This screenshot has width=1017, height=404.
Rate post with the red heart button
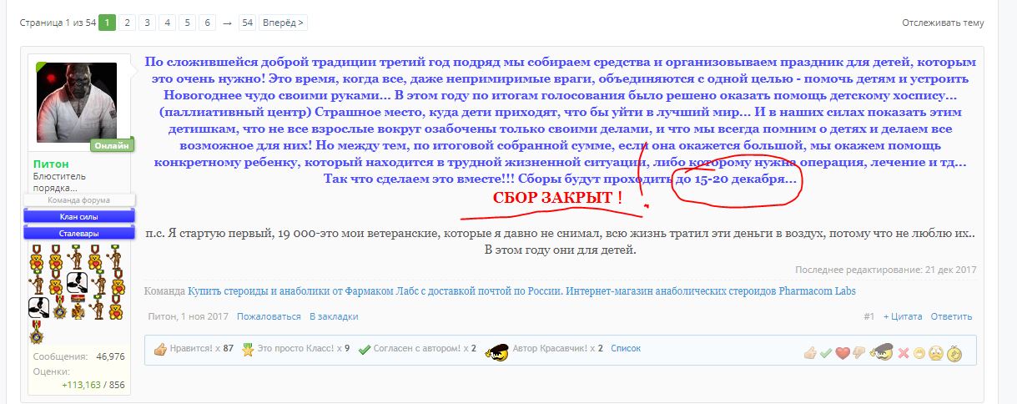pos(843,353)
